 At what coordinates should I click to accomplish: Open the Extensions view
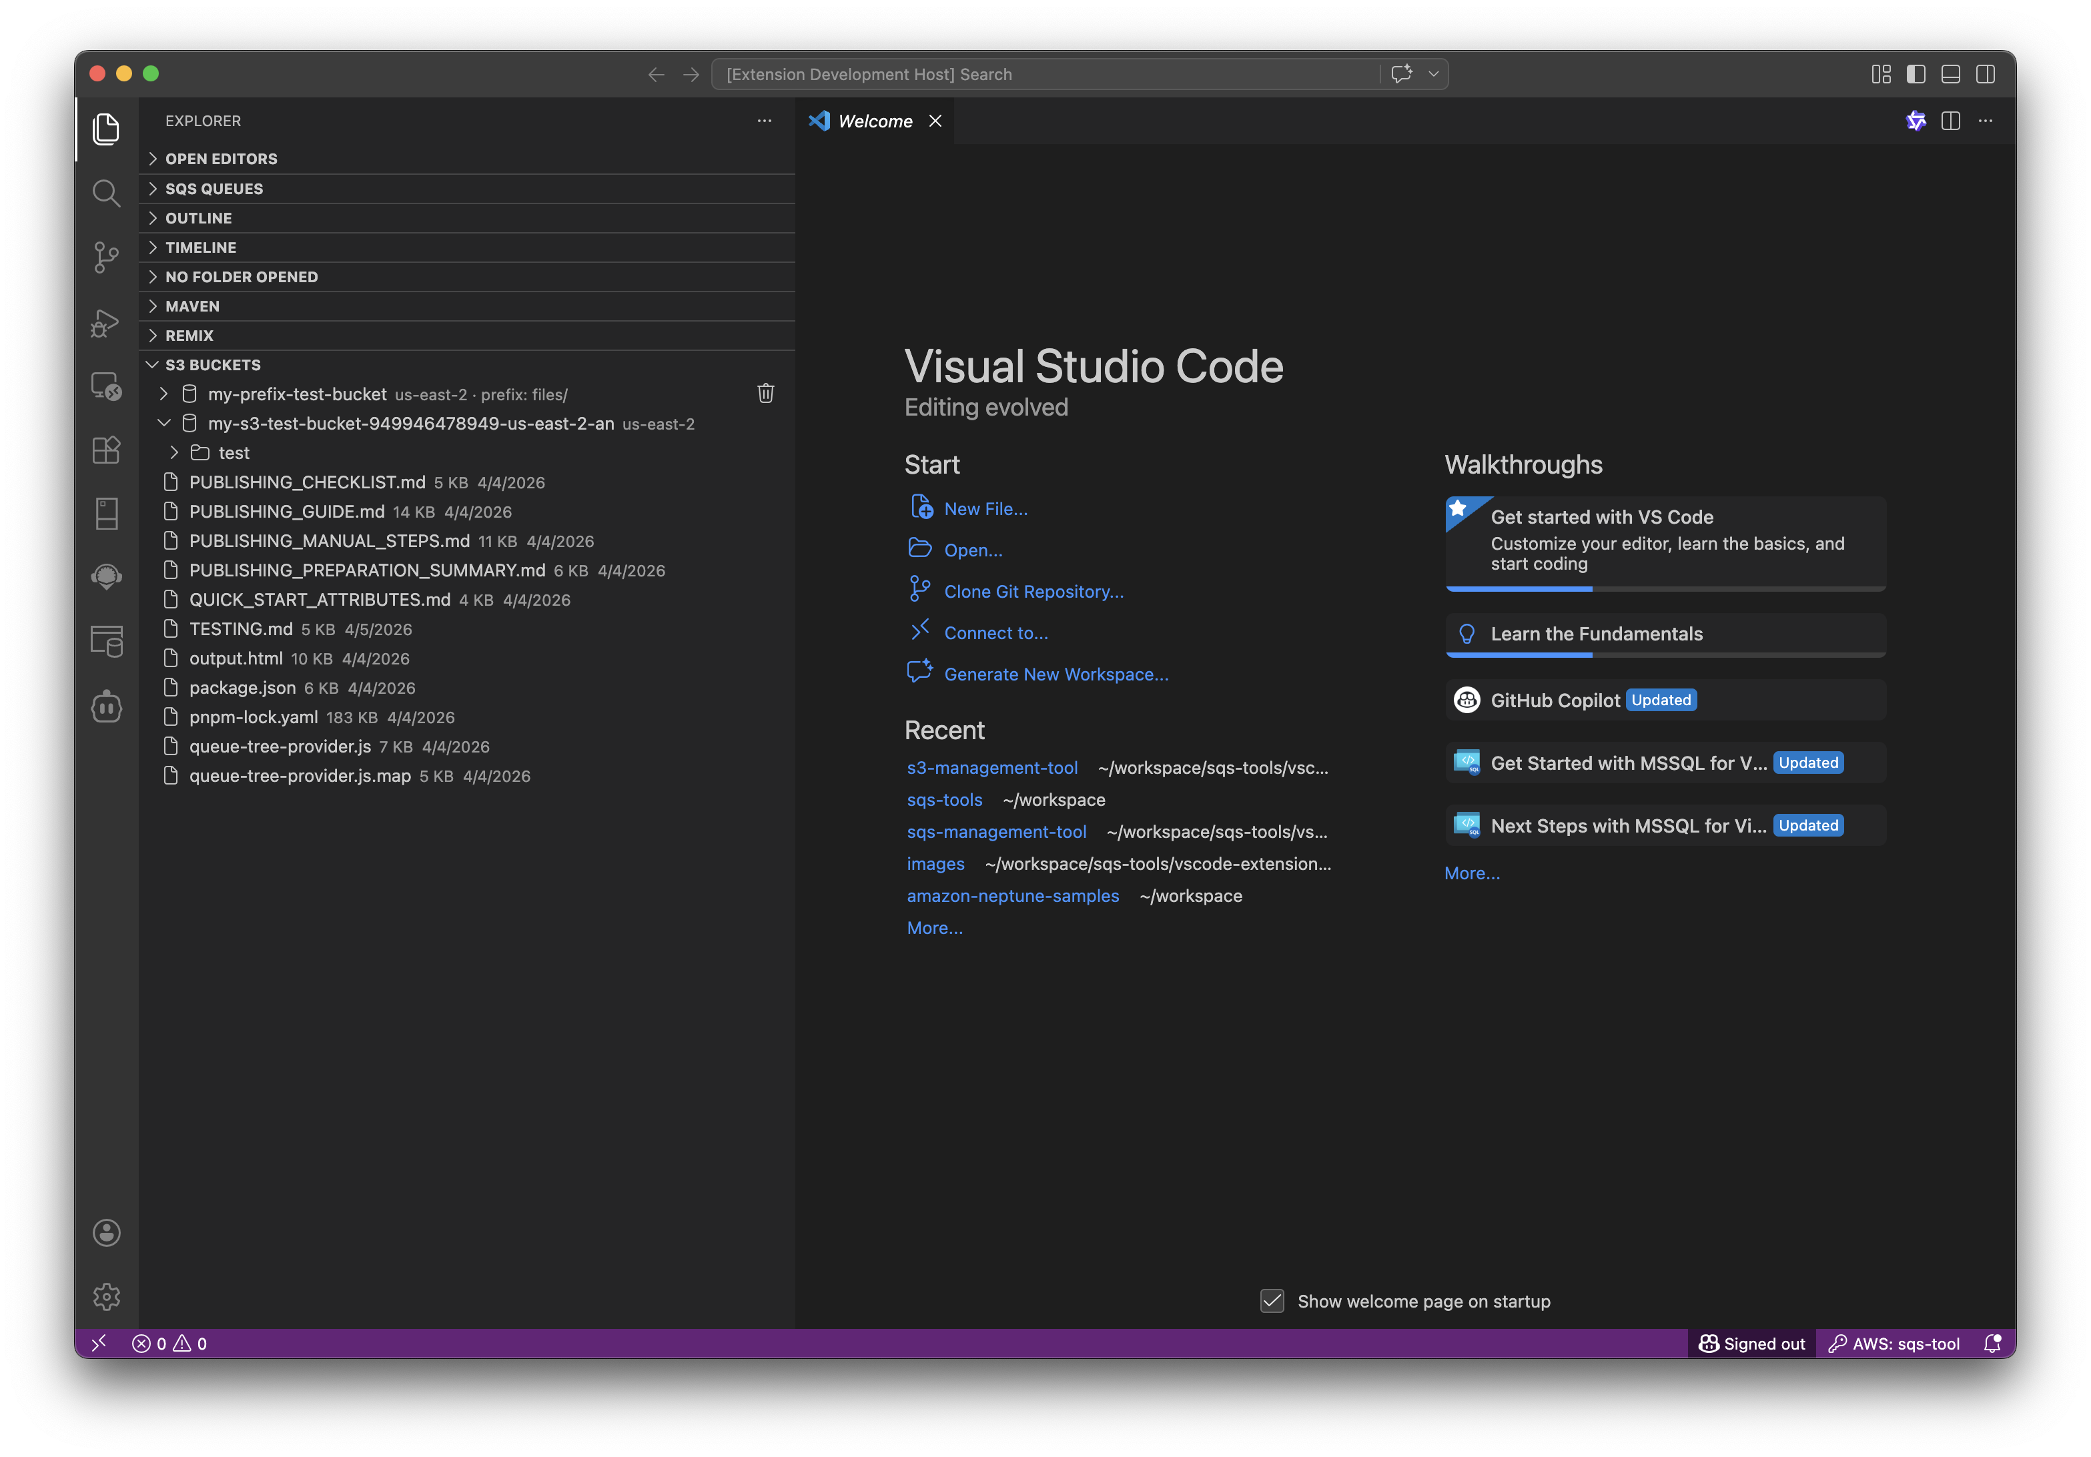coord(107,450)
